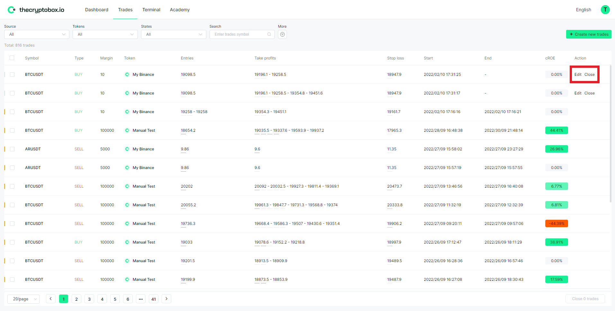Open the 20/page size dropdown
This screenshot has height=311, width=615.
23,299
